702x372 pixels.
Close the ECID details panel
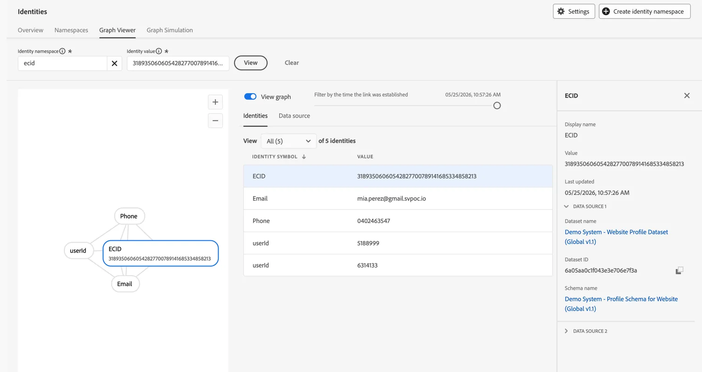point(687,95)
